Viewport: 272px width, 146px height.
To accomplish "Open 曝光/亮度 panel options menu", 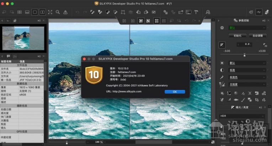I will click(x=260, y=107).
